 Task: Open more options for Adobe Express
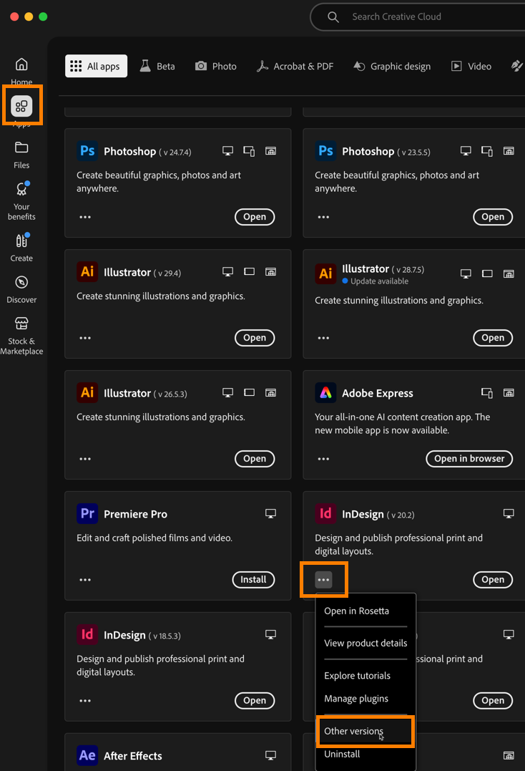(x=323, y=459)
